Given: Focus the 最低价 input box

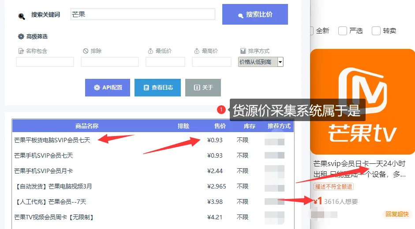Looking at the screenshot, I should [x=165, y=62].
